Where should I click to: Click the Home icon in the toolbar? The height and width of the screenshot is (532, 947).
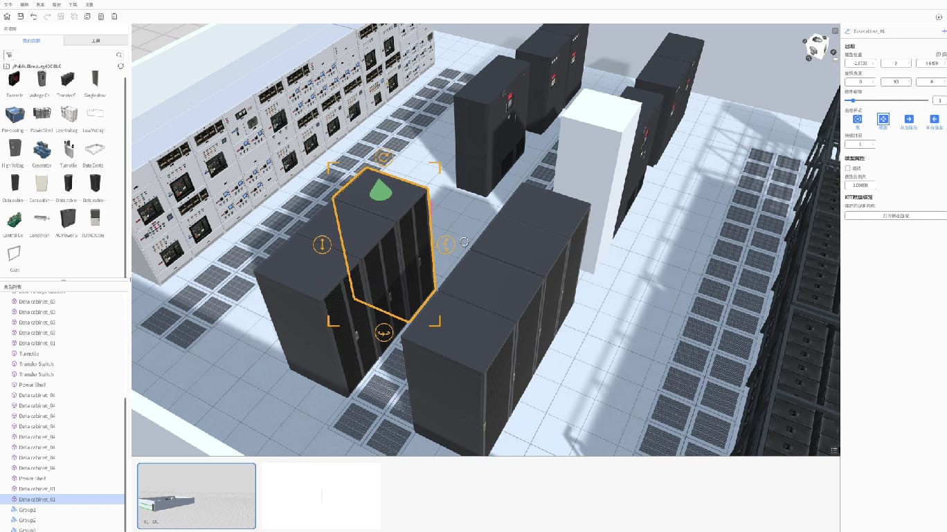pos(7,17)
